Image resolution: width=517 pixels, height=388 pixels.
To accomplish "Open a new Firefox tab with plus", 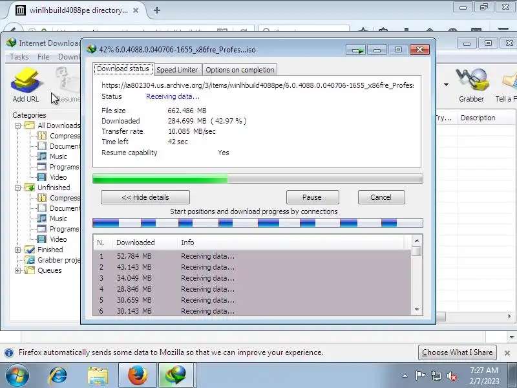I will [x=157, y=10].
